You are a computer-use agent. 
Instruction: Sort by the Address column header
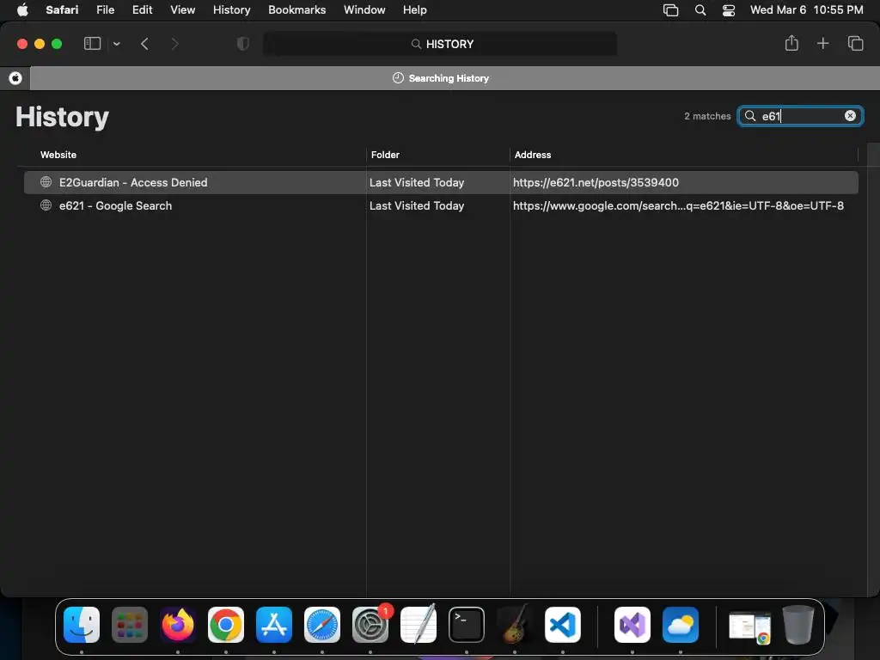click(x=533, y=155)
